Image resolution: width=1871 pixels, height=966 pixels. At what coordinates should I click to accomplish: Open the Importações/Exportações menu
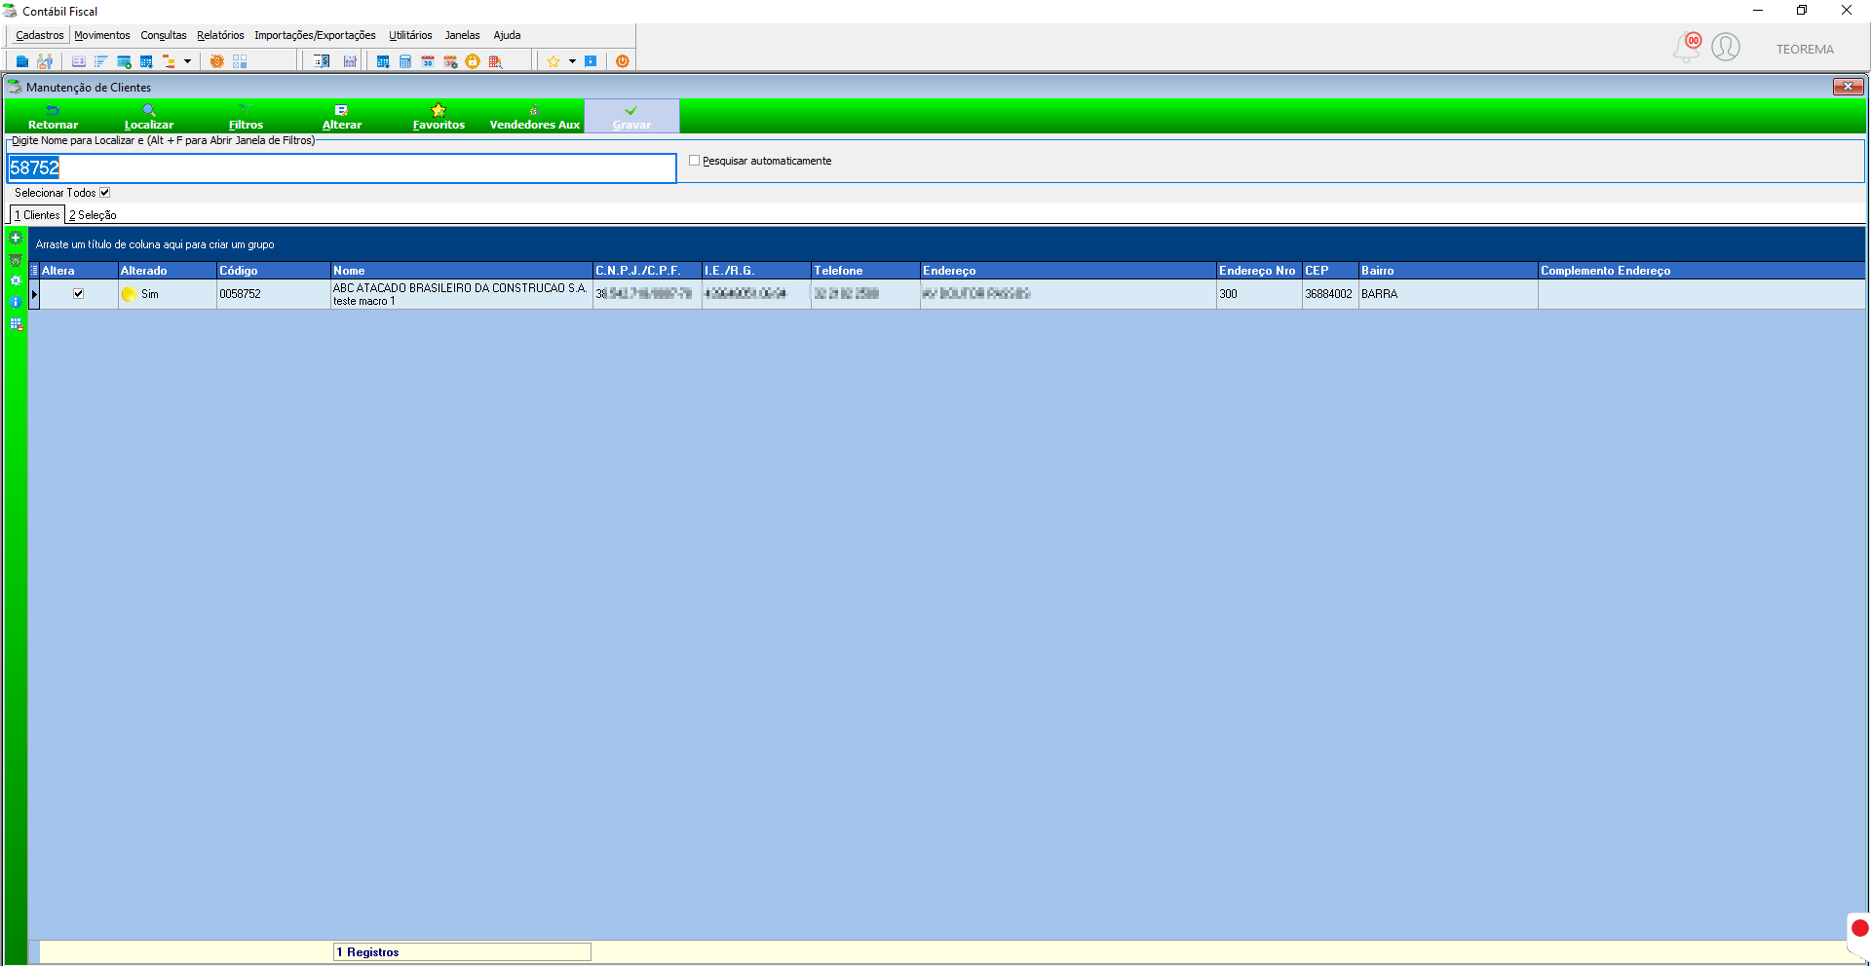tap(315, 35)
